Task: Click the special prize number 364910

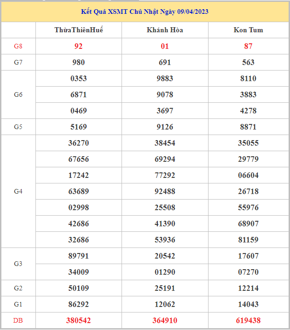Action: (x=165, y=320)
